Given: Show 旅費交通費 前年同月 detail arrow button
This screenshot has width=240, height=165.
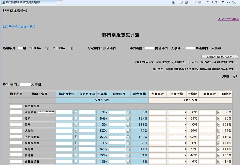Looking at the screenshot, I should click(x=128, y=161).
